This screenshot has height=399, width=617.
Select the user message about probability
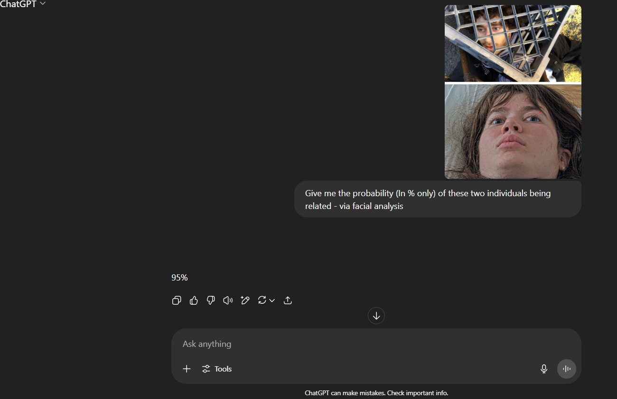438,199
